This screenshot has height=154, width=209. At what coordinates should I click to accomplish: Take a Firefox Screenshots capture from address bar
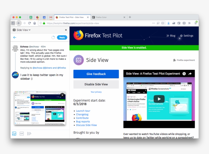pos(158,23)
